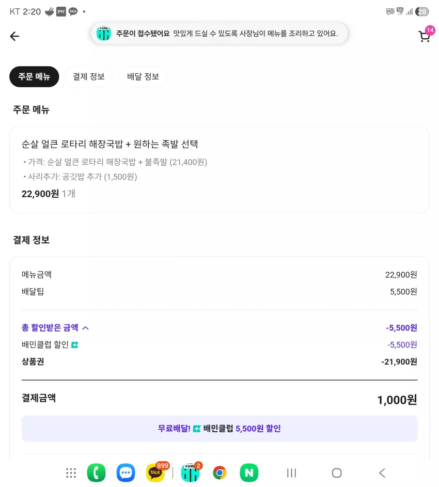
Task: Switch to the 결제 정보 tab
Action: (x=88, y=77)
